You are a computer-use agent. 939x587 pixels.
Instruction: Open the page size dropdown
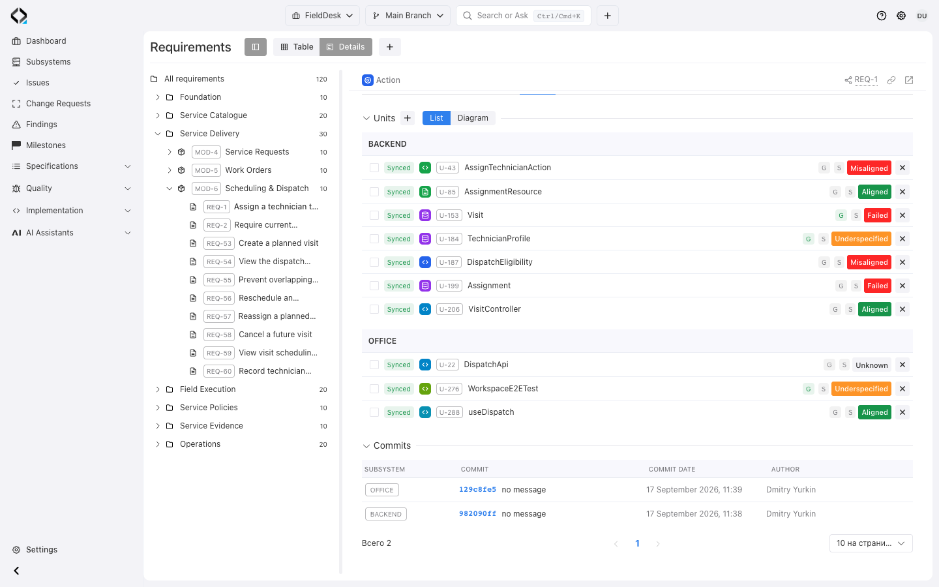(x=871, y=543)
